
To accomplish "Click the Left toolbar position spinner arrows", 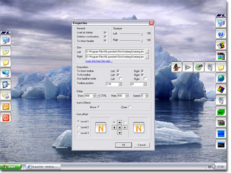I will click(120, 84).
